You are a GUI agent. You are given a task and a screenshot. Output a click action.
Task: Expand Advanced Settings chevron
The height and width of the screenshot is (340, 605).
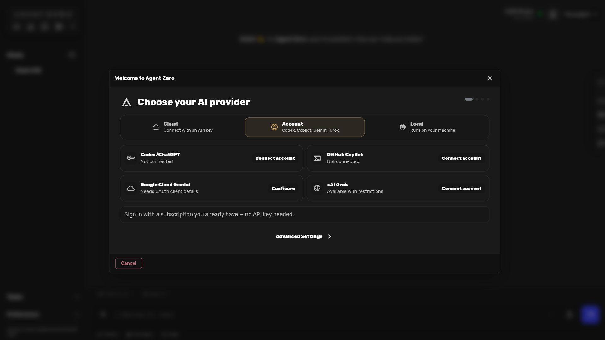pos(329,236)
